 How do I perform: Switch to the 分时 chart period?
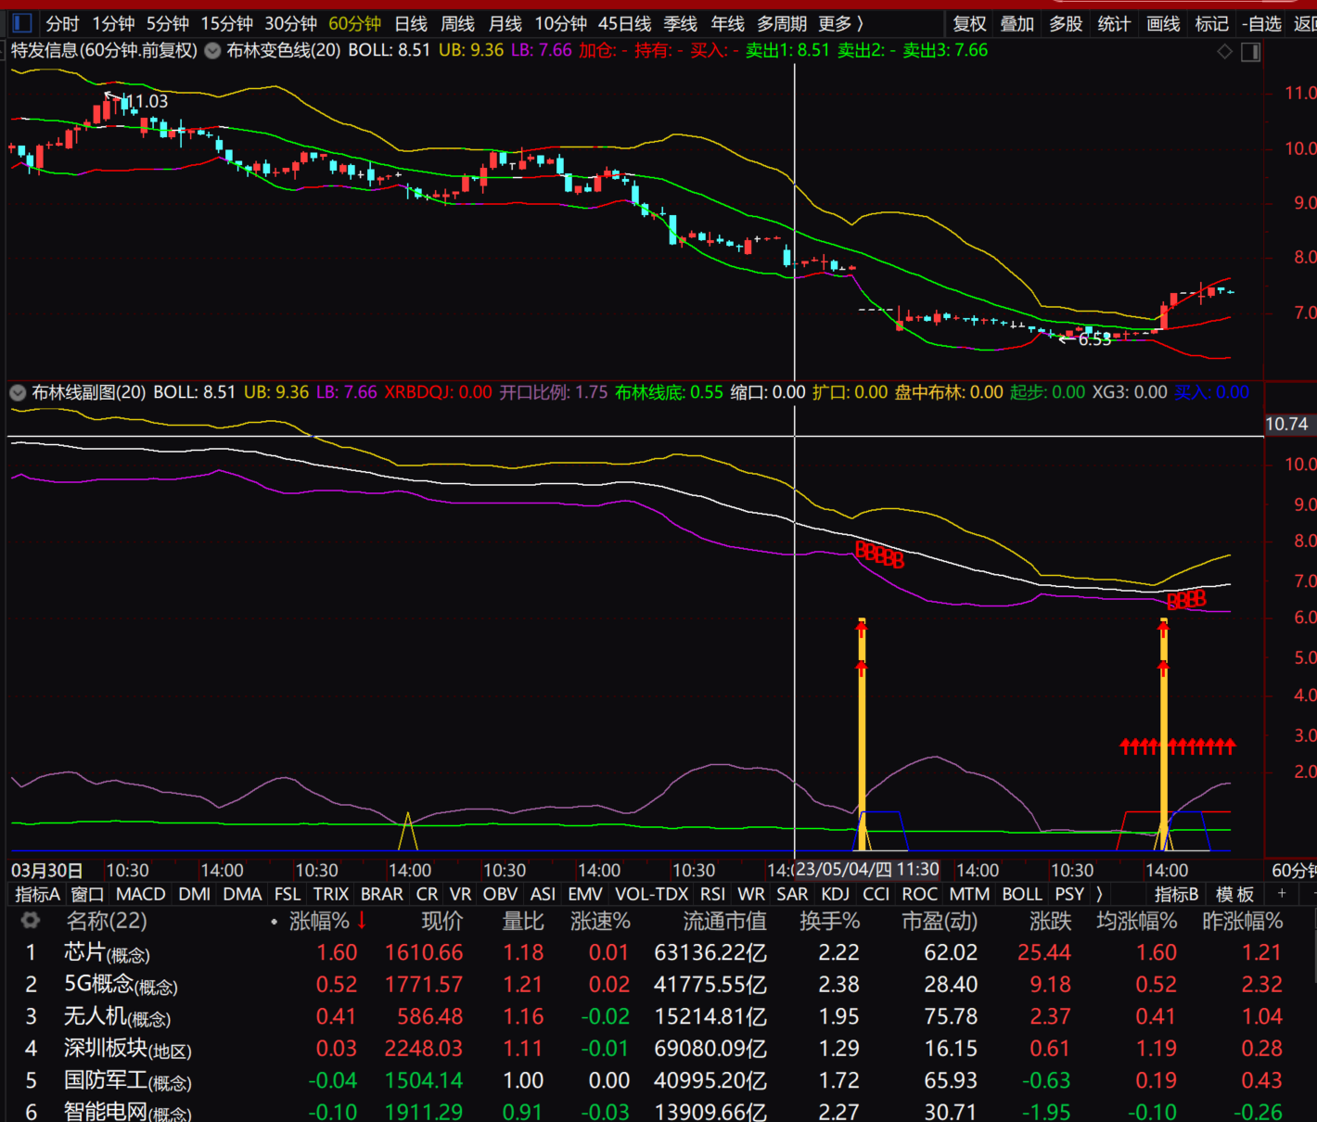tap(62, 23)
